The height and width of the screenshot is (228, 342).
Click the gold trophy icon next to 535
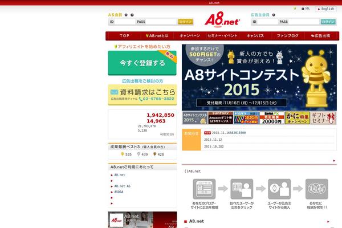[123, 154]
